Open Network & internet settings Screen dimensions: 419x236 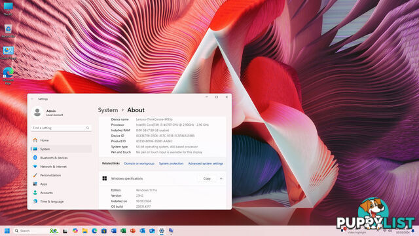(x=61, y=167)
